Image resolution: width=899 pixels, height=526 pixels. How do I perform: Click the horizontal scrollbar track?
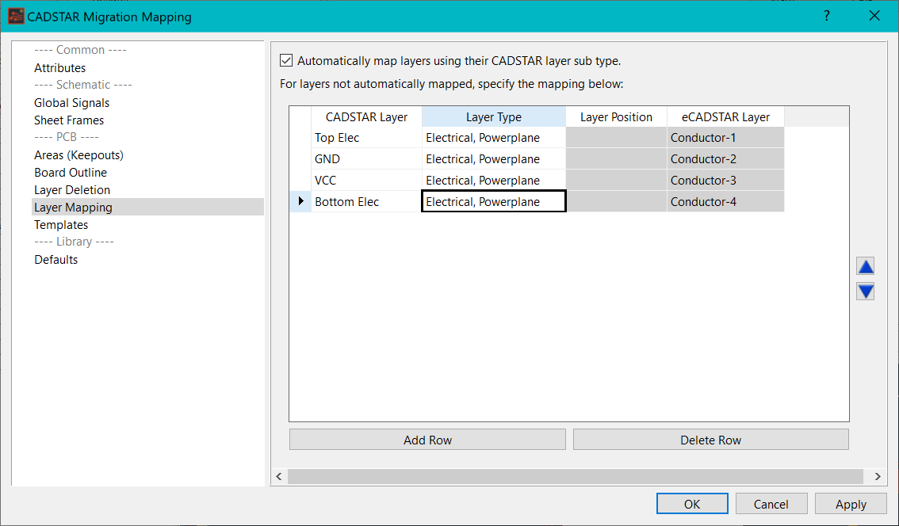[x=575, y=476]
